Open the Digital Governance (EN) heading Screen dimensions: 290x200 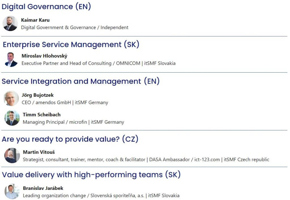46,7
